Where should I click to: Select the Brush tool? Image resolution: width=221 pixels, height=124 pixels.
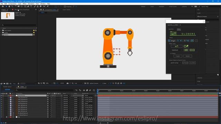click(x=35, y=7)
